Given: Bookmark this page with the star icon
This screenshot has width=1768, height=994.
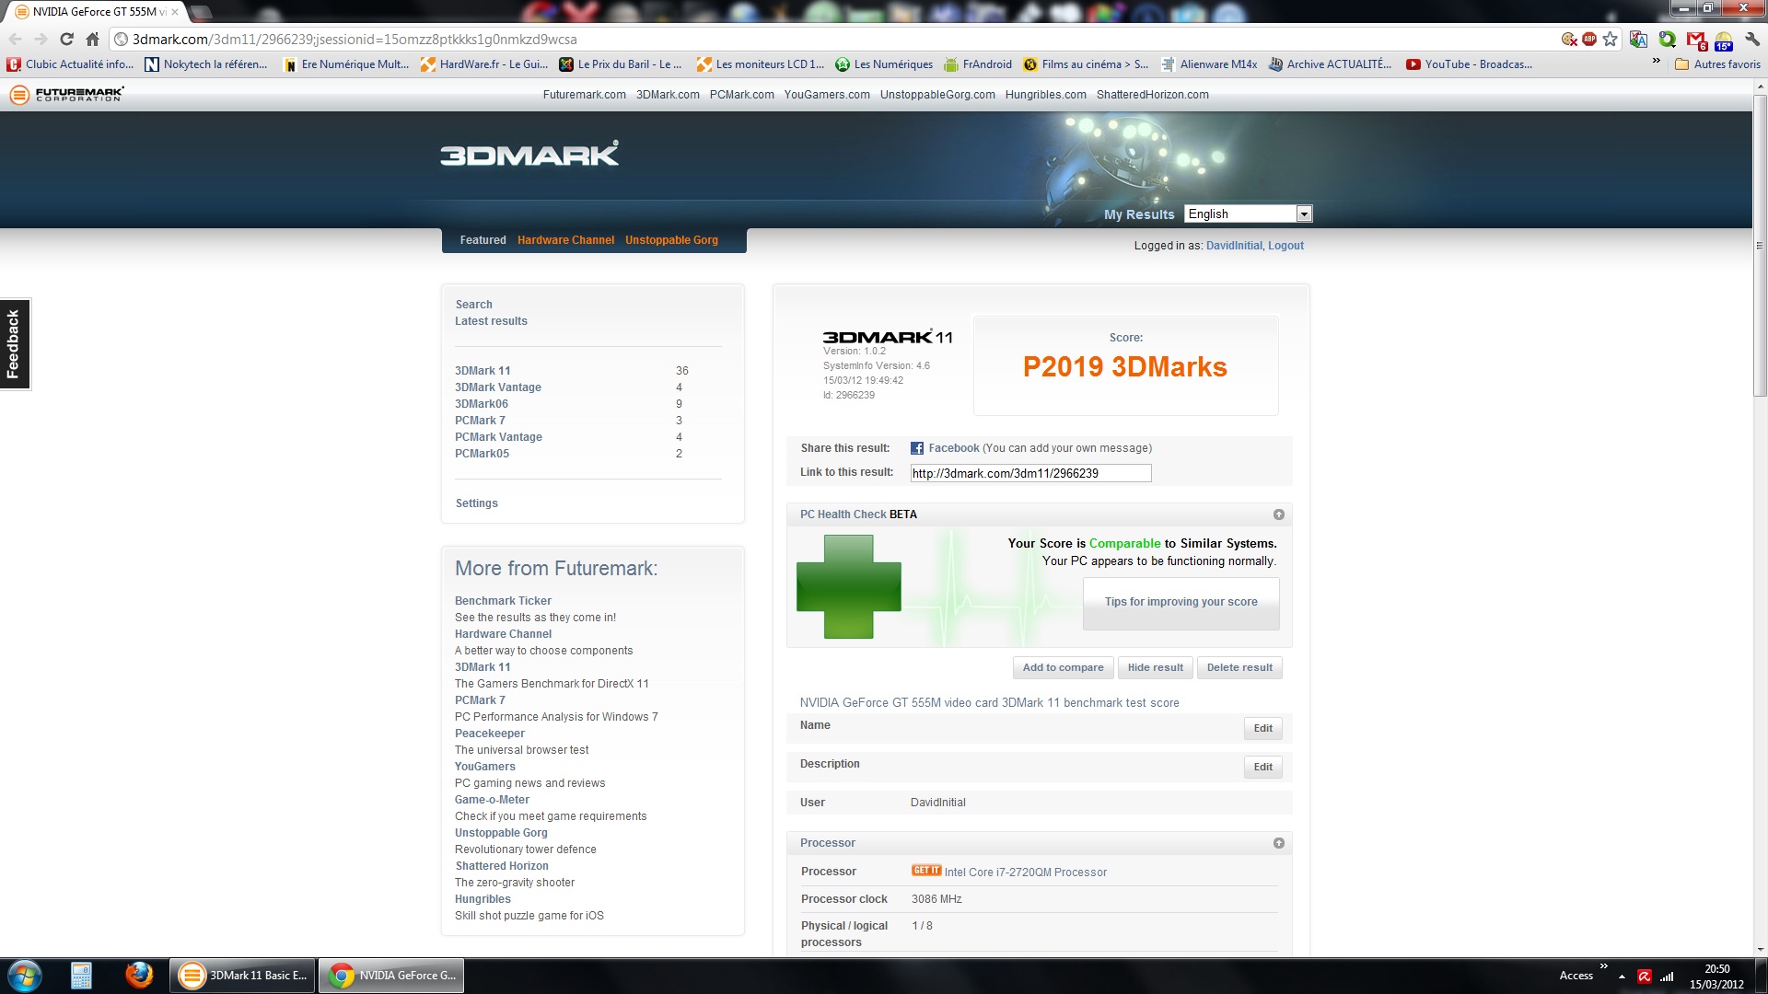Looking at the screenshot, I should pos(1610,39).
